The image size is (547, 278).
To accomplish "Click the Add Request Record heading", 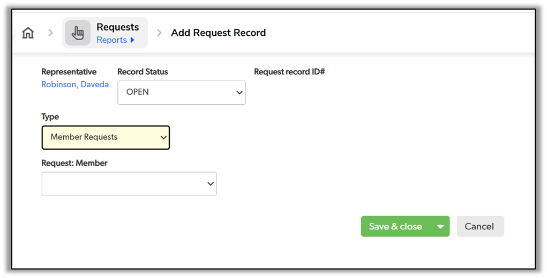I will 218,33.
